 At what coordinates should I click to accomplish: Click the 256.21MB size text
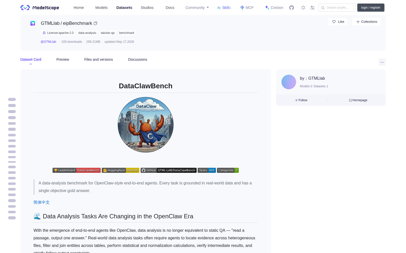click(93, 42)
